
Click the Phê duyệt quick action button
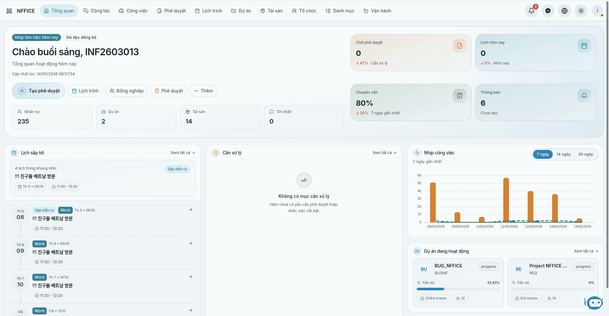[x=169, y=91]
